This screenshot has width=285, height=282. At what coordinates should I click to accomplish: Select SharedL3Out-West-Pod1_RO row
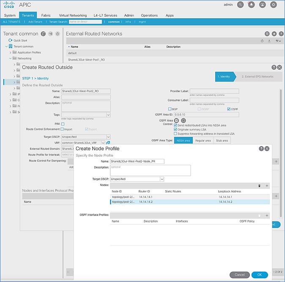(175, 60)
